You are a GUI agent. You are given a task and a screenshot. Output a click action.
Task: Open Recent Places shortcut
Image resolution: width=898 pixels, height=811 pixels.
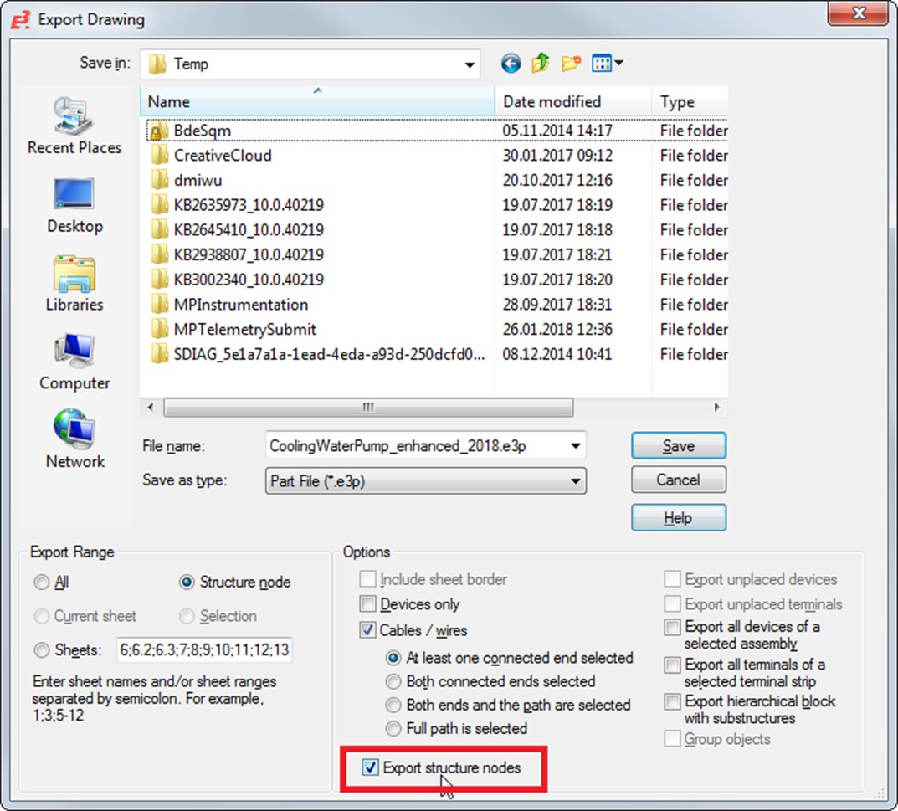[x=74, y=126]
